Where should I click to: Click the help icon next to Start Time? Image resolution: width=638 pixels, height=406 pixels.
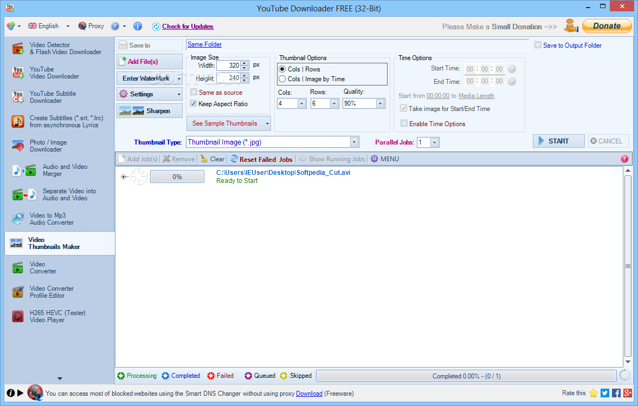click(512, 69)
